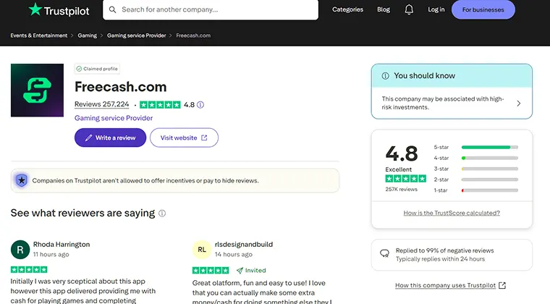Open the Blog menu item
Image resolution: width=550 pixels, height=304 pixels.
click(384, 9)
